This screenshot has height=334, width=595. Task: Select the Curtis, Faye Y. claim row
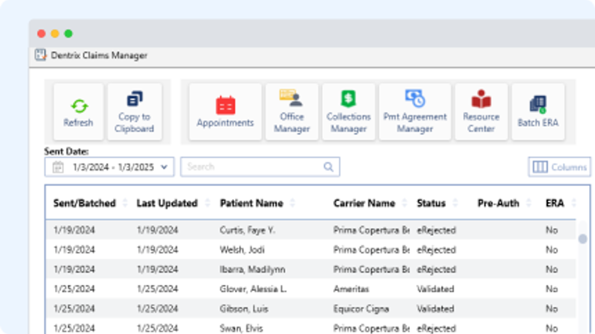248,230
